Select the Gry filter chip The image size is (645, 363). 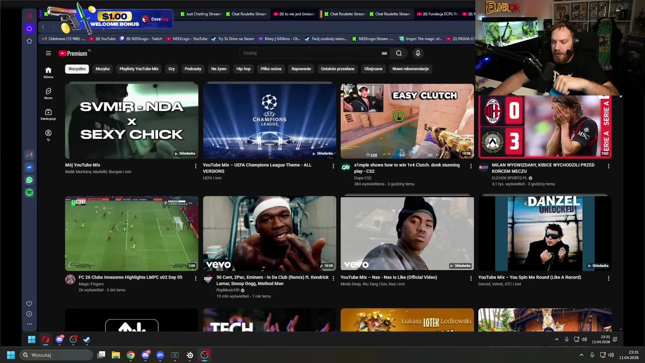point(171,69)
